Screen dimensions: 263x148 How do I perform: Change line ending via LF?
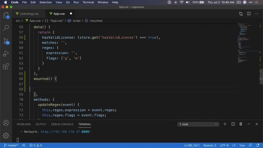pos(234,145)
